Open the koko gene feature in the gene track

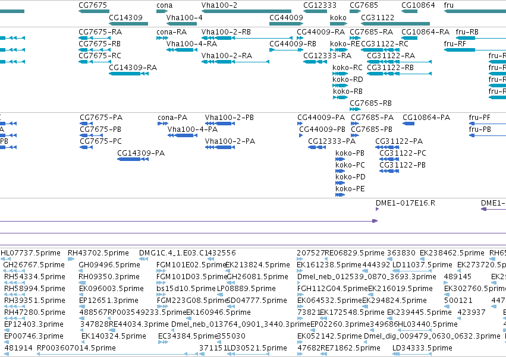point(338,24)
